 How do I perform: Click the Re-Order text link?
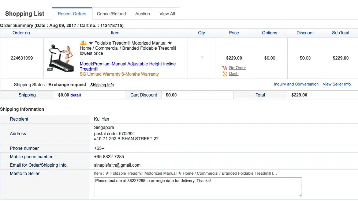[x=237, y=68]
